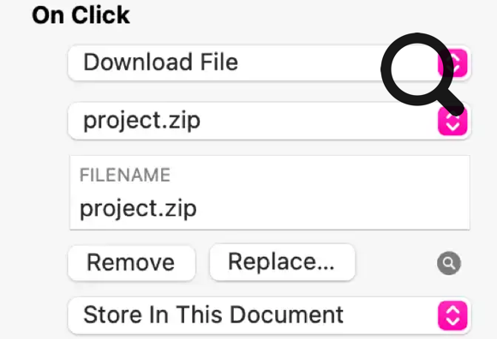Click pink chevrons on Store In This Document
The height and width of the screenshot is (339, 497).
click(x=452, y=316)
